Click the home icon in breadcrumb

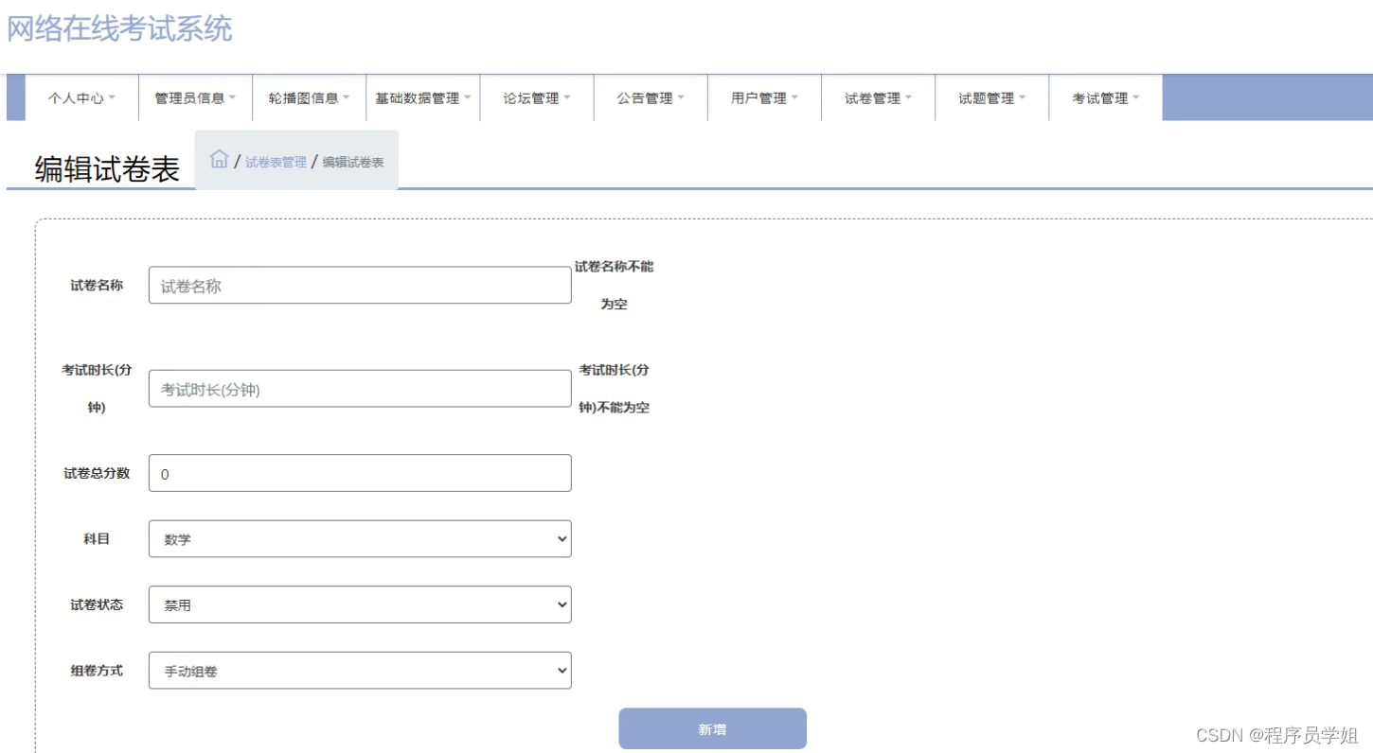[219, 159]
